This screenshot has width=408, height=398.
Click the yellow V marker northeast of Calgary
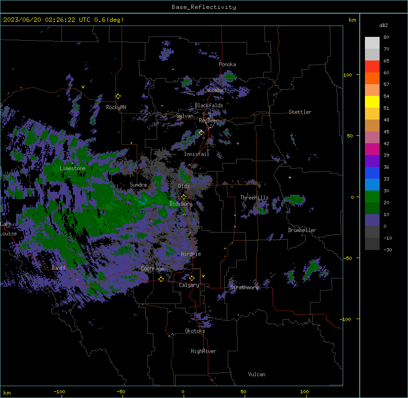(x=203, y=276)
